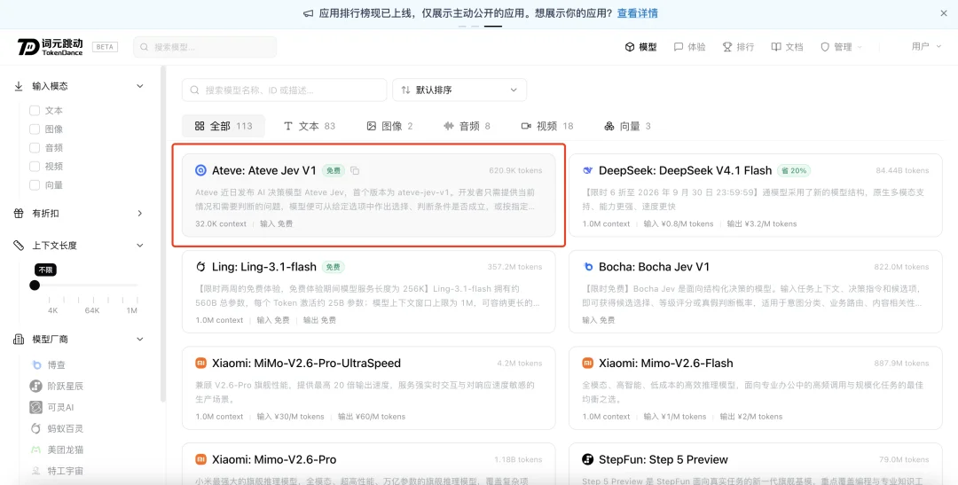Click the 省 20% discount badge

pyautogui.click(x=794, y=171)
